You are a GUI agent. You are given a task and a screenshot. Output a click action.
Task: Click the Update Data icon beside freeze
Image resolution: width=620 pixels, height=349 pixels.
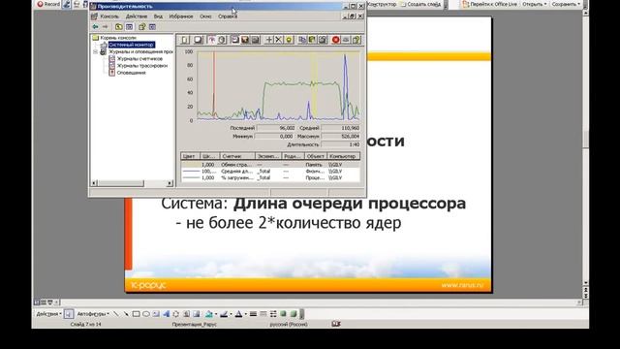tap(346, 40)
